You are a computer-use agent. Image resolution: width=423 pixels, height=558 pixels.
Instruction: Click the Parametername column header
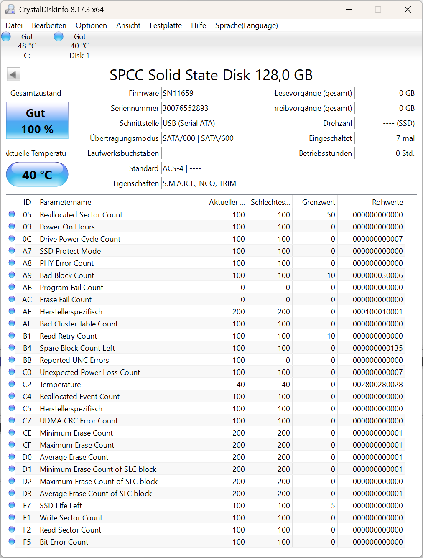point(120,202)
